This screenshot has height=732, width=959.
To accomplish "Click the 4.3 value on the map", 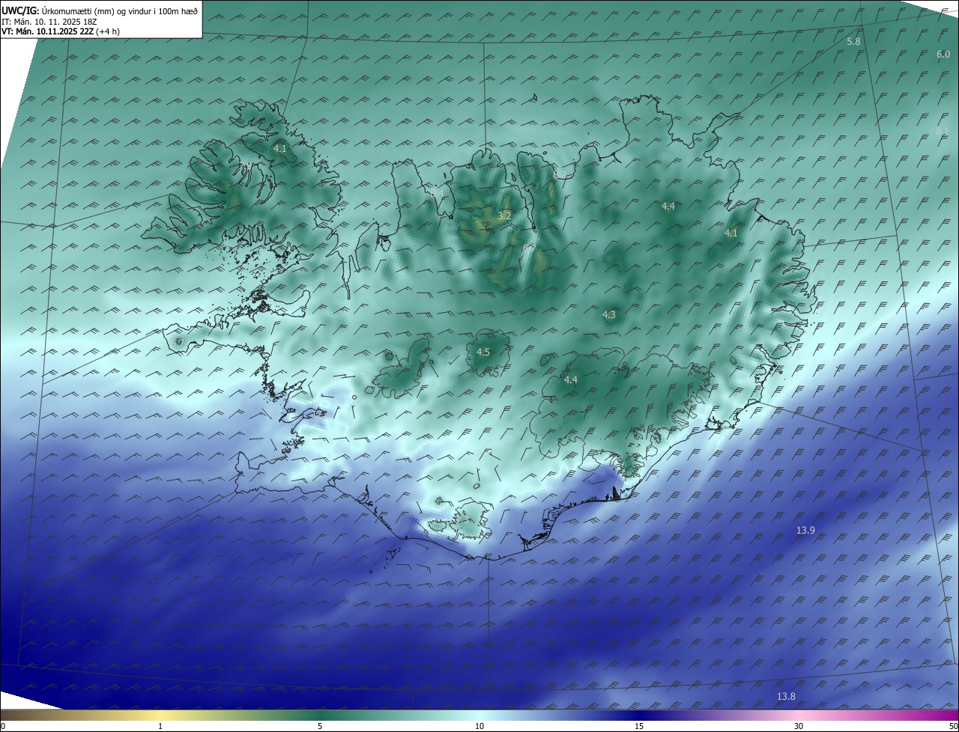I will (x=609, y=315).
